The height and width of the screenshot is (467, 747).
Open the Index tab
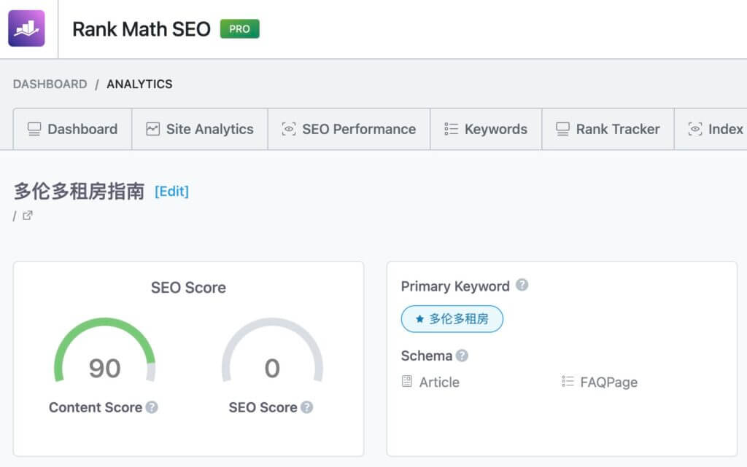click(711, 130)
